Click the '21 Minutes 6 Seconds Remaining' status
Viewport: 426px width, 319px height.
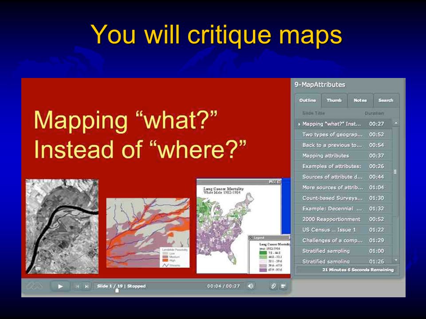click(x=358, y=270)
